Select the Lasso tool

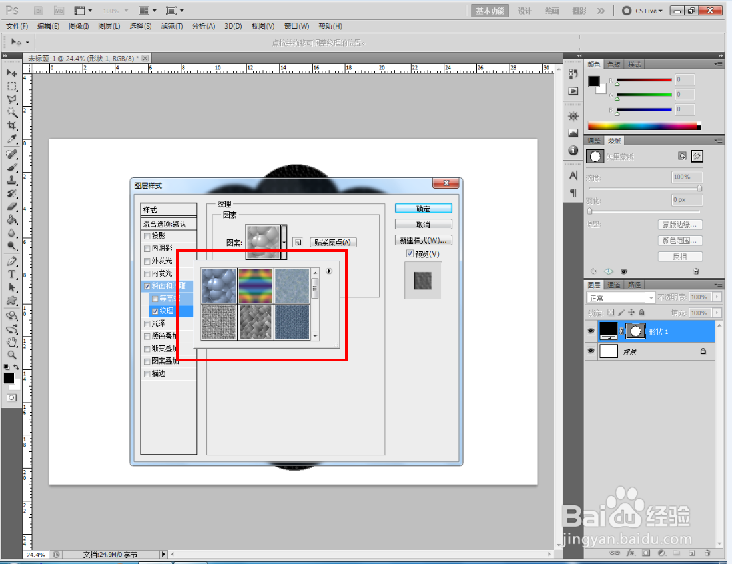[12, 99]
